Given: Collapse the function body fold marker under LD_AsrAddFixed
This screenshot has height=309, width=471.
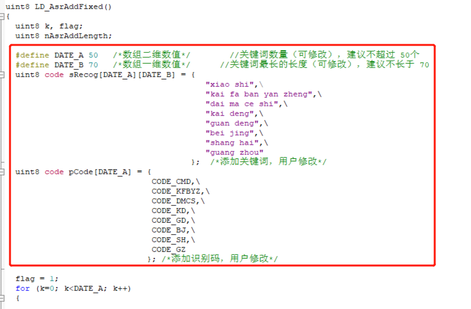Looking at the screenshot, I should [2, 17].
